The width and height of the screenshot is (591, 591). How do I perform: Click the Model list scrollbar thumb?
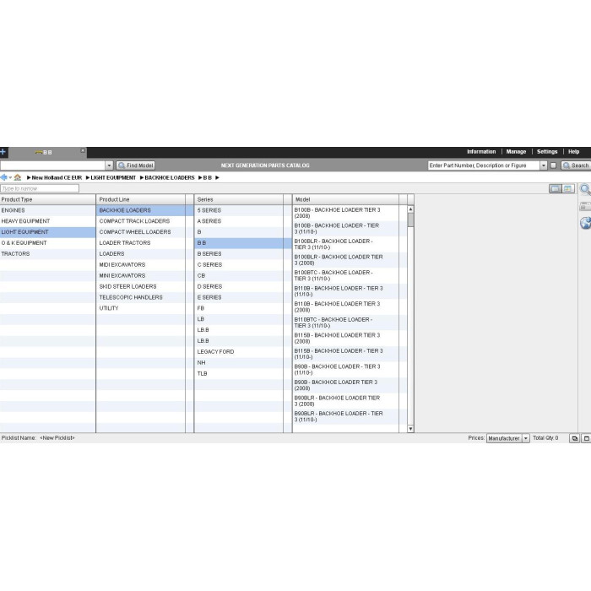click(410, 220)
